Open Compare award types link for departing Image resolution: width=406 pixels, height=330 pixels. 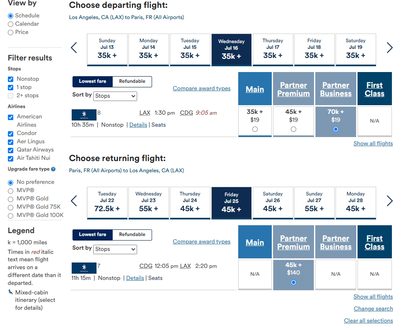(201, 88)
